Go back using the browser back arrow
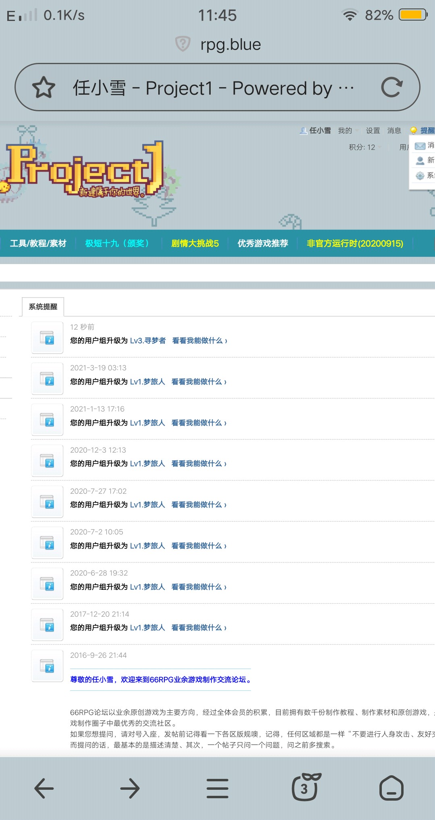The width and height of the screenshot is (435, 820). (x=44, y=788)
